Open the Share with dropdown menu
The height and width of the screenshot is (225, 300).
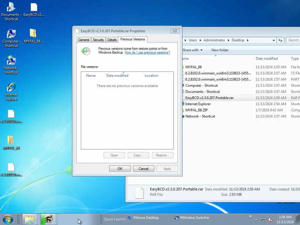pyautogui.click(x=192, y=50)
